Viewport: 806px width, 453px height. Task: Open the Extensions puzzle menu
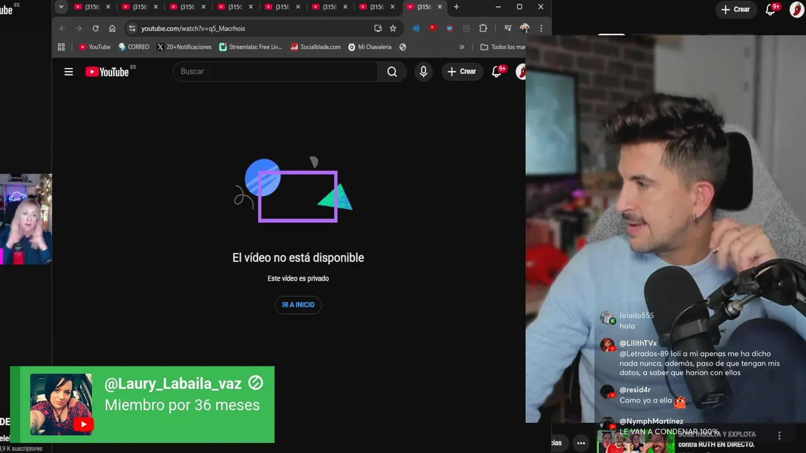tap(483, 28)
